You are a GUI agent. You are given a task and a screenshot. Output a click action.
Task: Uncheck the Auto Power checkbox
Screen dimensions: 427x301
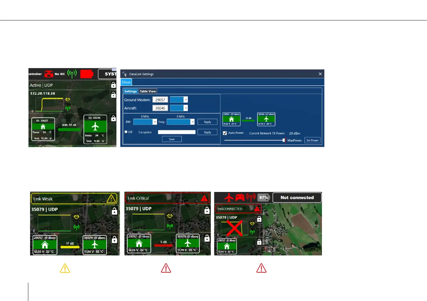225,133
